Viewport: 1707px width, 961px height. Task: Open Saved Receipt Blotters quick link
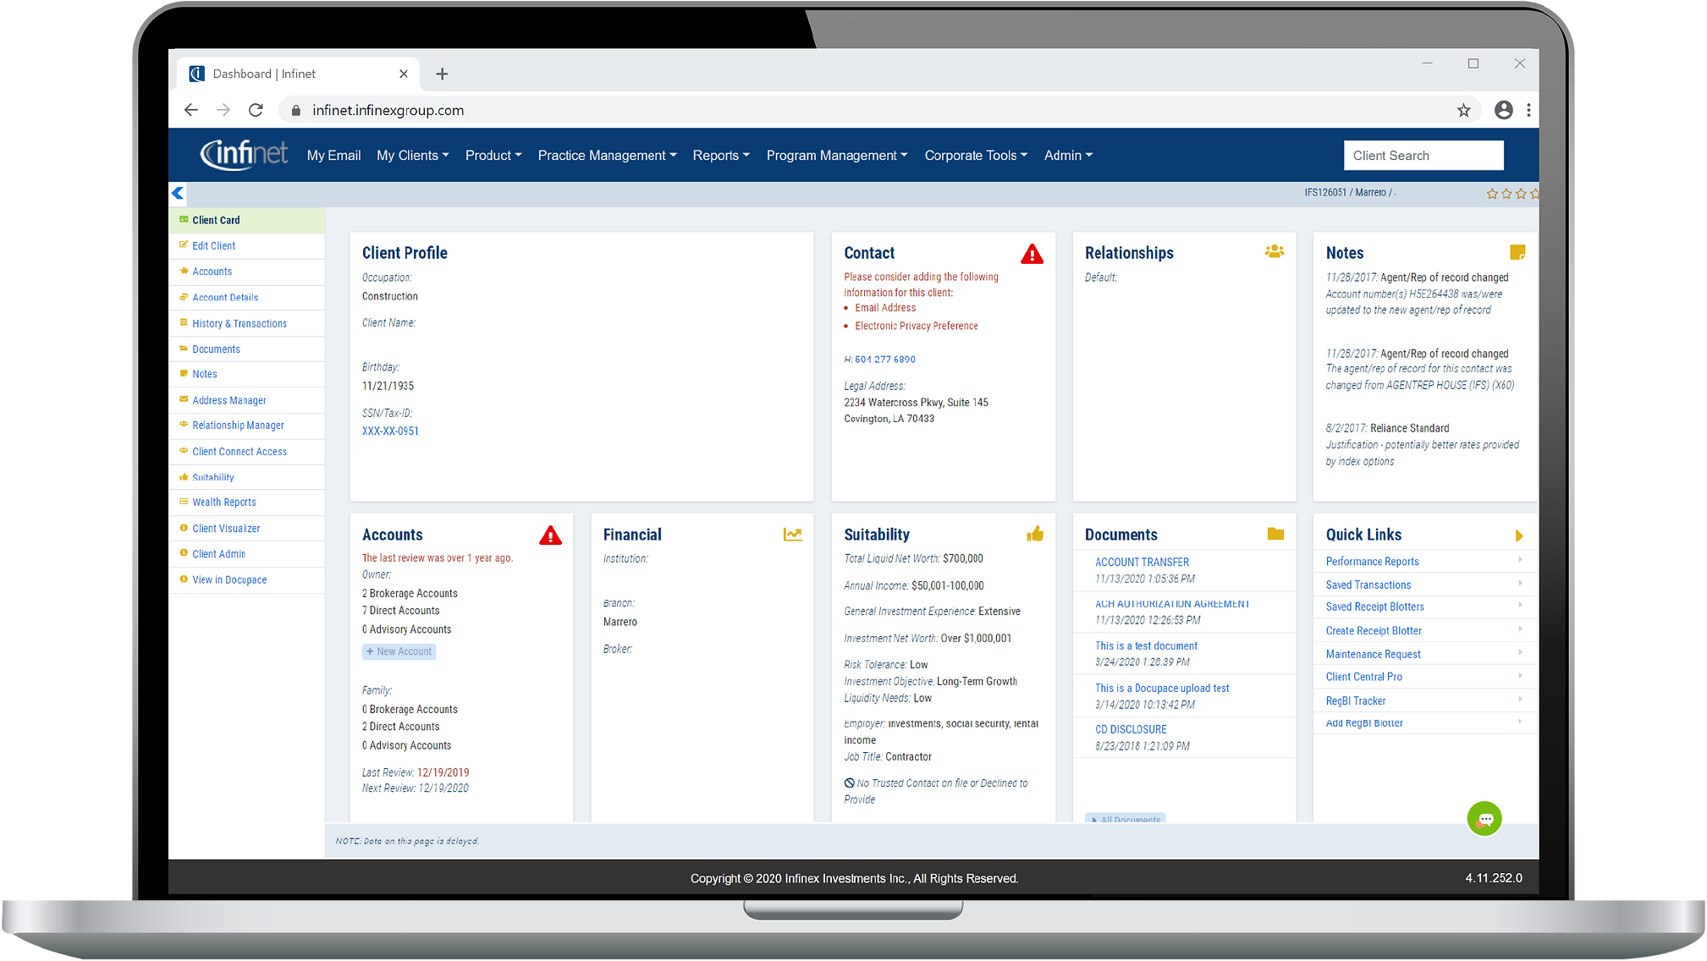click(1374, 607)
